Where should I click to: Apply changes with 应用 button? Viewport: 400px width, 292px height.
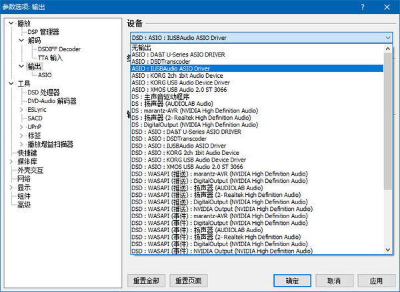tap(376, 281)
